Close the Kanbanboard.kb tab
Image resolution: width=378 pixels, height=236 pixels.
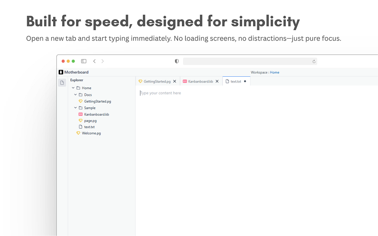point(217,81)
